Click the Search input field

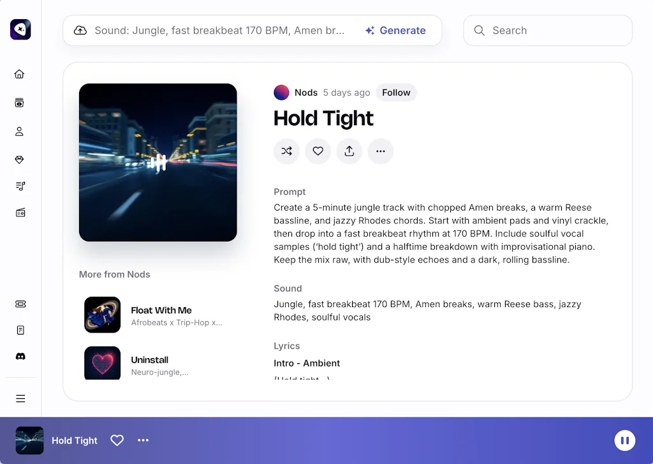pyautogui.click(x=555, y=31)
